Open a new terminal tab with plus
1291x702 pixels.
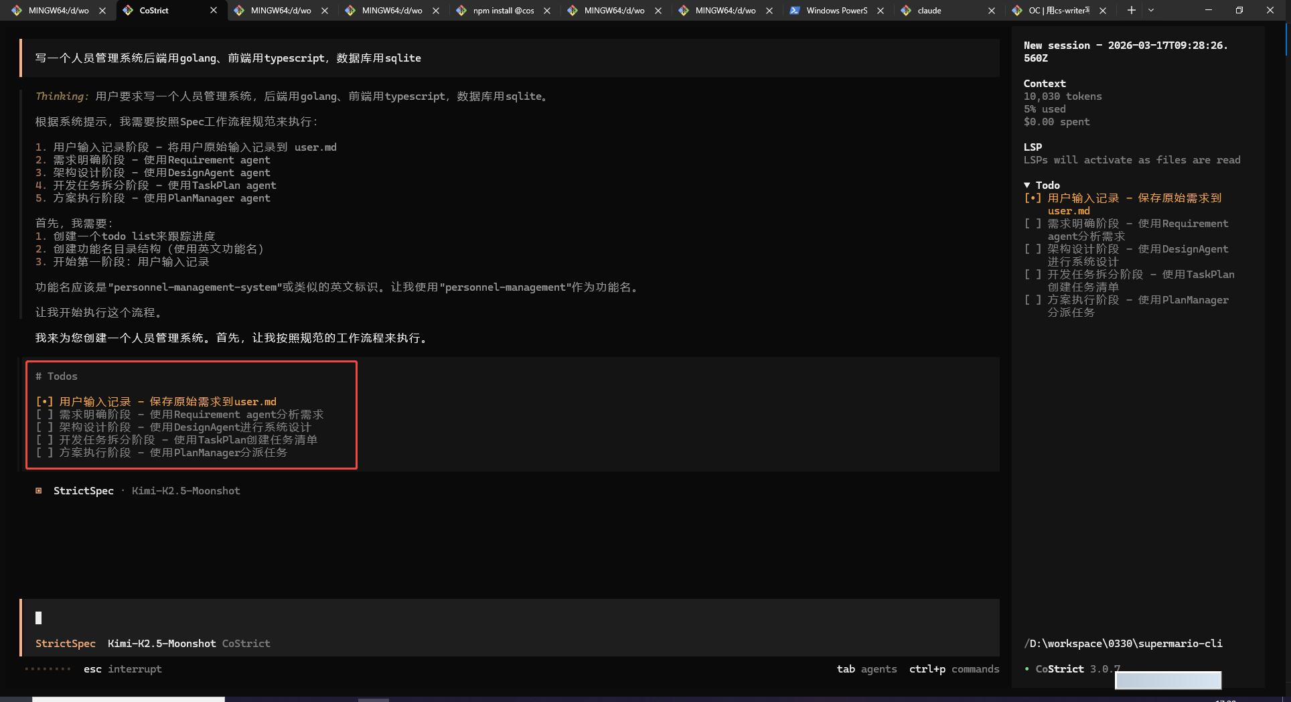pos(1131,10)
